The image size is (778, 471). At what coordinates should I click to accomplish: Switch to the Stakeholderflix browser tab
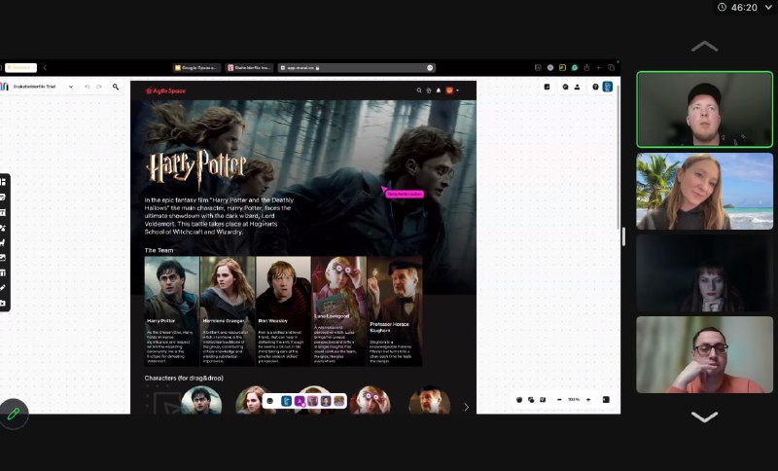pyautogui.click(x=250, y=67)
